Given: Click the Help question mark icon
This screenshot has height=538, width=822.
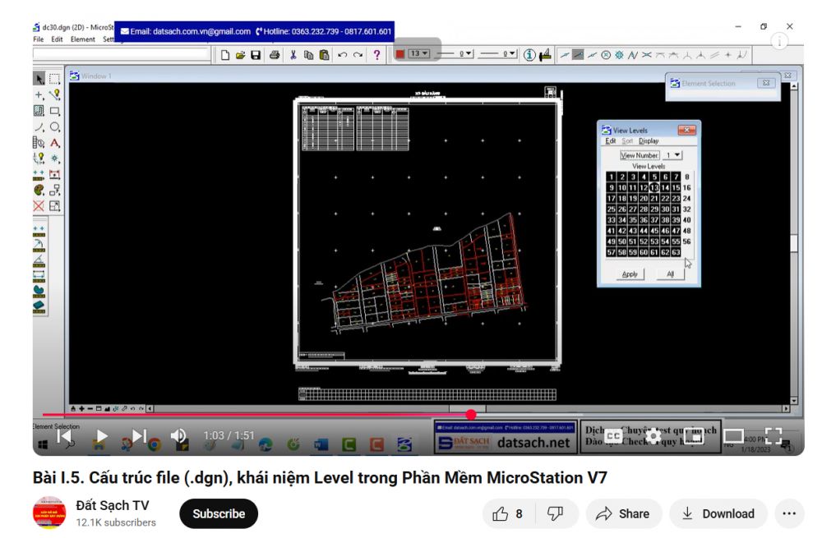Looking at the screenshot, I should (376, 55).
